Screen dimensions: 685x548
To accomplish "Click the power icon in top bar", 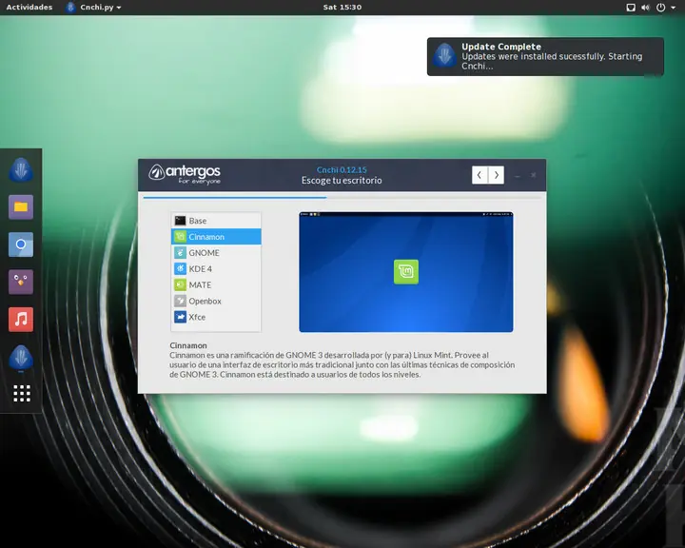I will point(660,7).
